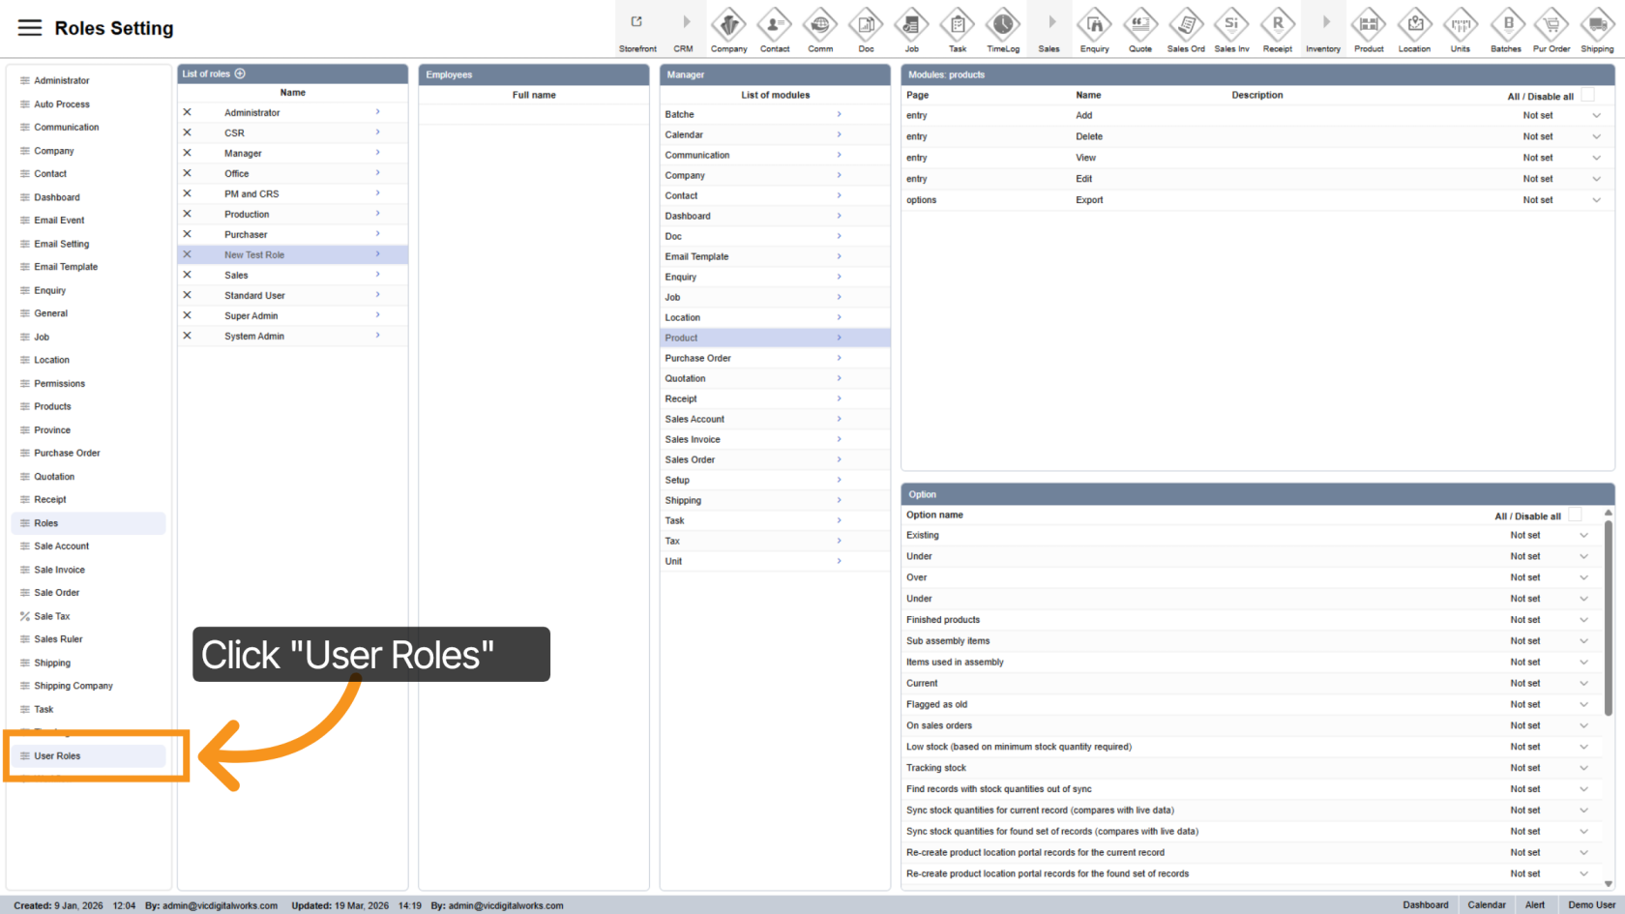The height and width of the screenshot is (914, 1625).
Task: Delete the CSR role with X icon
Action: (188, 133)
